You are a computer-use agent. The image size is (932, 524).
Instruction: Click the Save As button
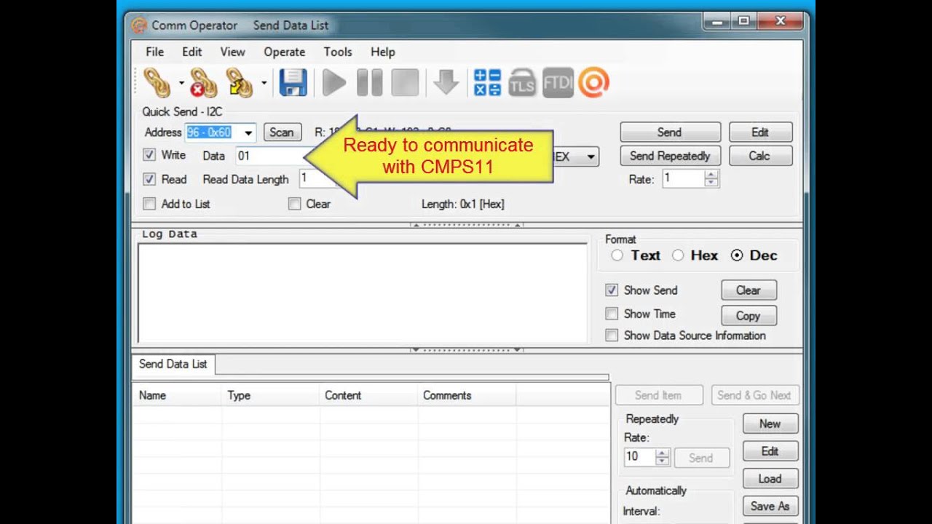tap(770, 507)
